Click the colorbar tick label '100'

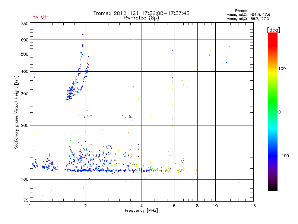282,69
